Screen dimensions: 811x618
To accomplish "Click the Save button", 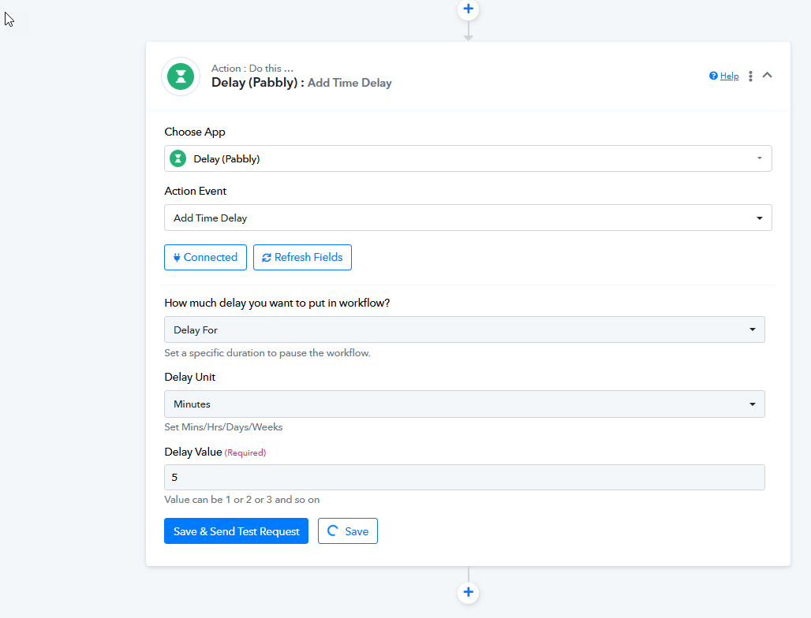I will (348, 531).
